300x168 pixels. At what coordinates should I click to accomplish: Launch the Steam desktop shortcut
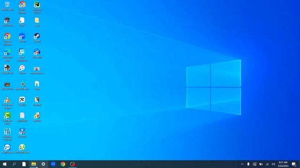pyautogui.click(x=37, y=37)
